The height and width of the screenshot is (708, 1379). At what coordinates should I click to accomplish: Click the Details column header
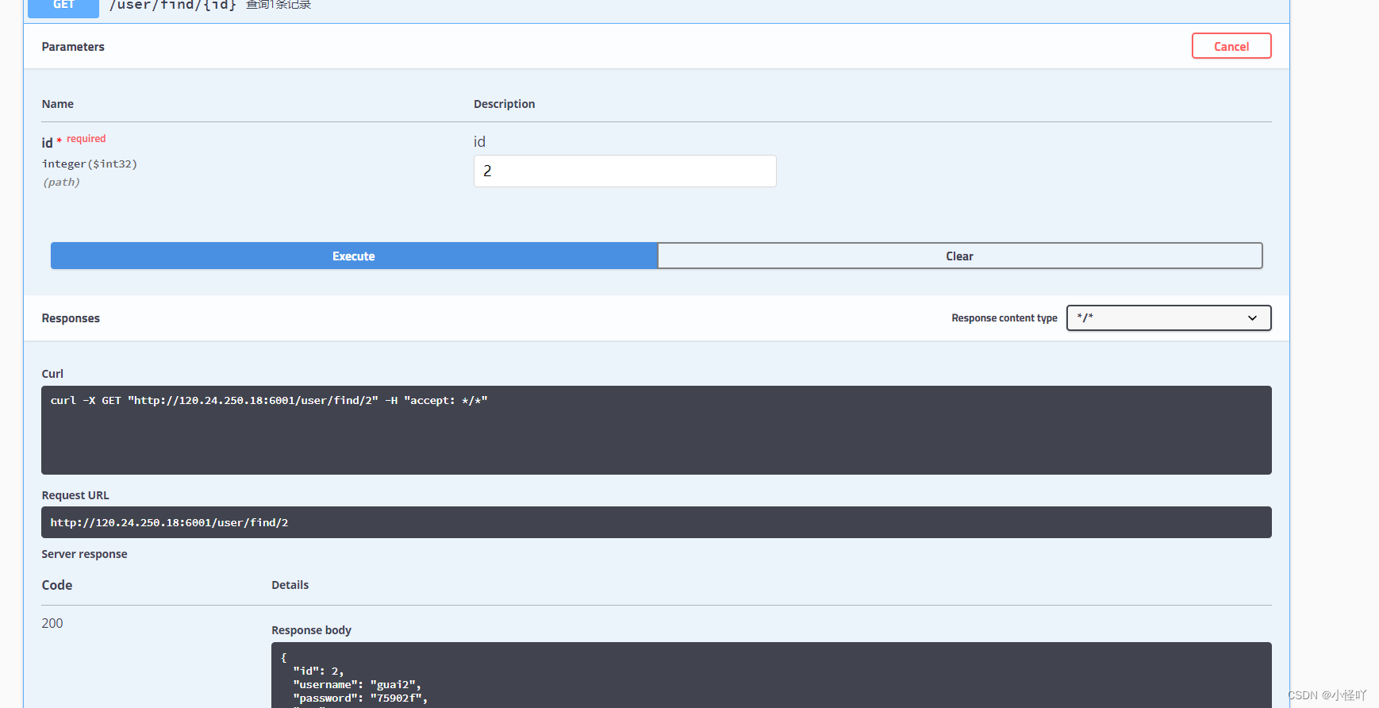coord(290,585)
